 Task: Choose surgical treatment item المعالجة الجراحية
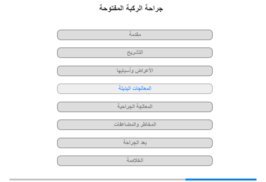(x=135, y=107)
